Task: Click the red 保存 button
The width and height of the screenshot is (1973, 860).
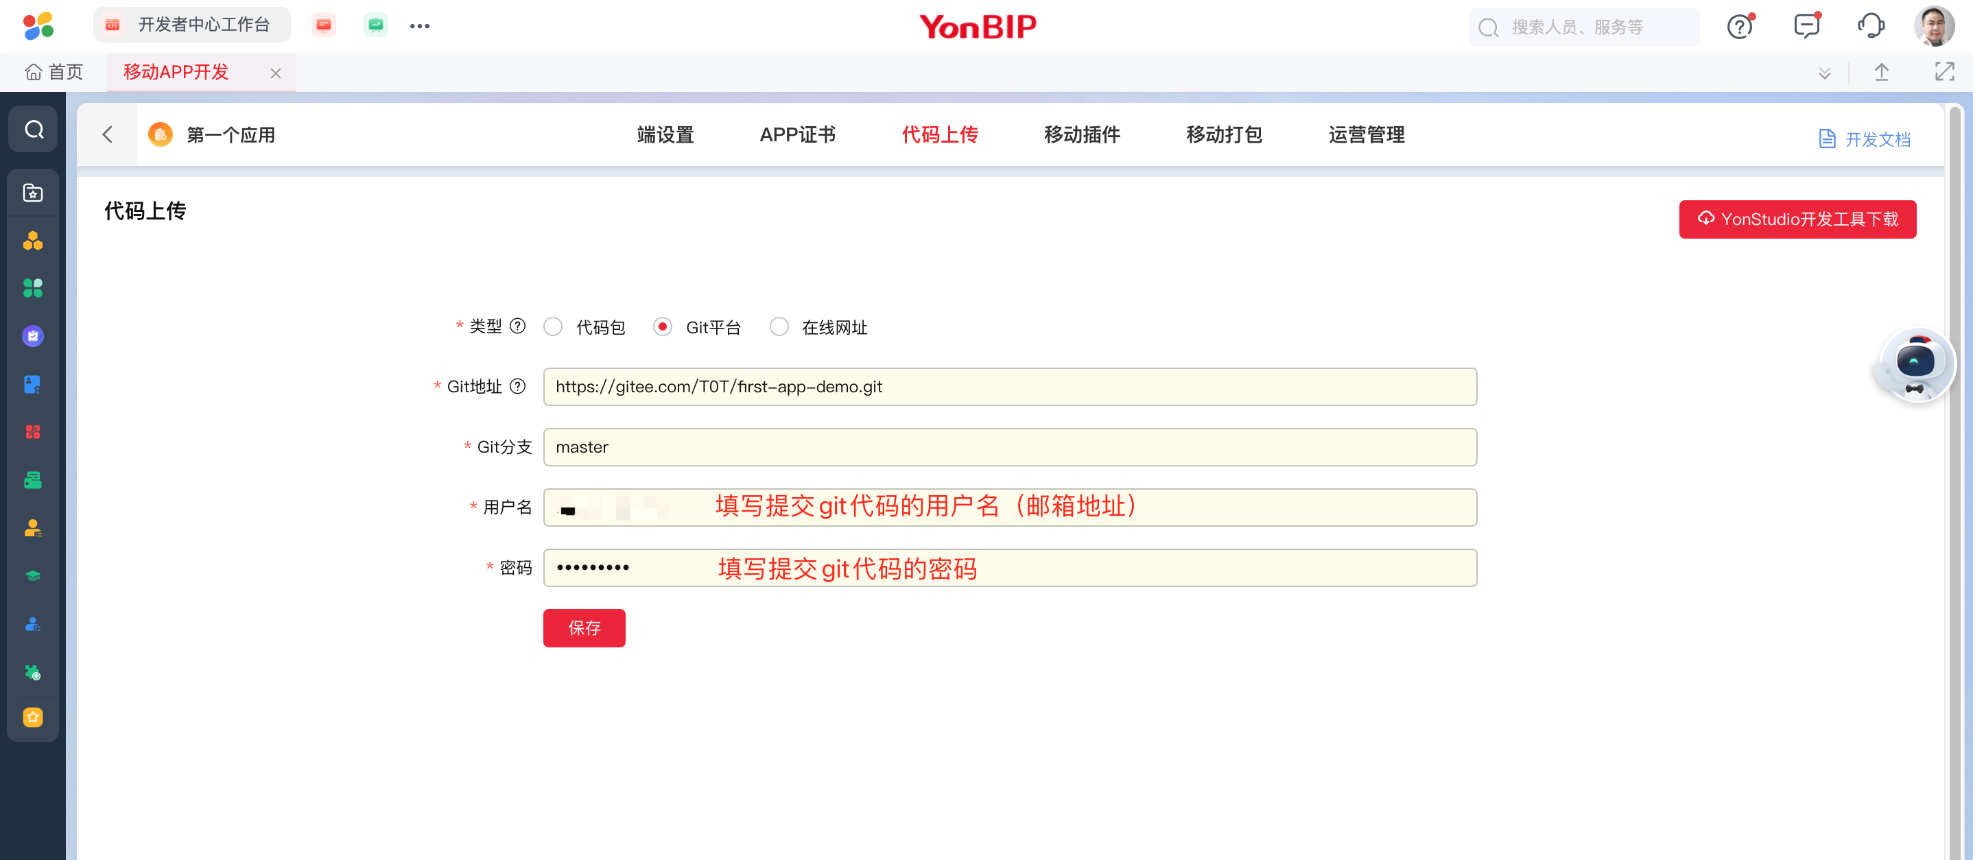Action: pyautogui.click(x=584, y=628)
